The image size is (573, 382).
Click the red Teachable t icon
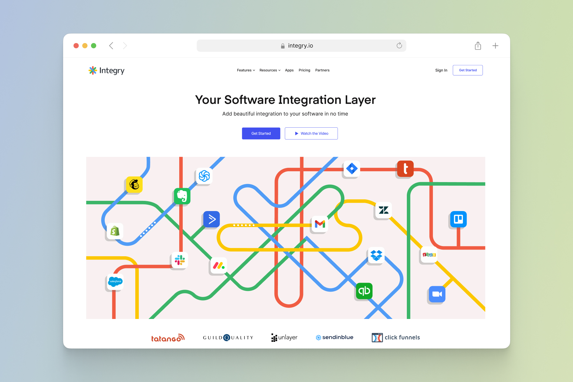pyautogui.click(x=405, y=169)
